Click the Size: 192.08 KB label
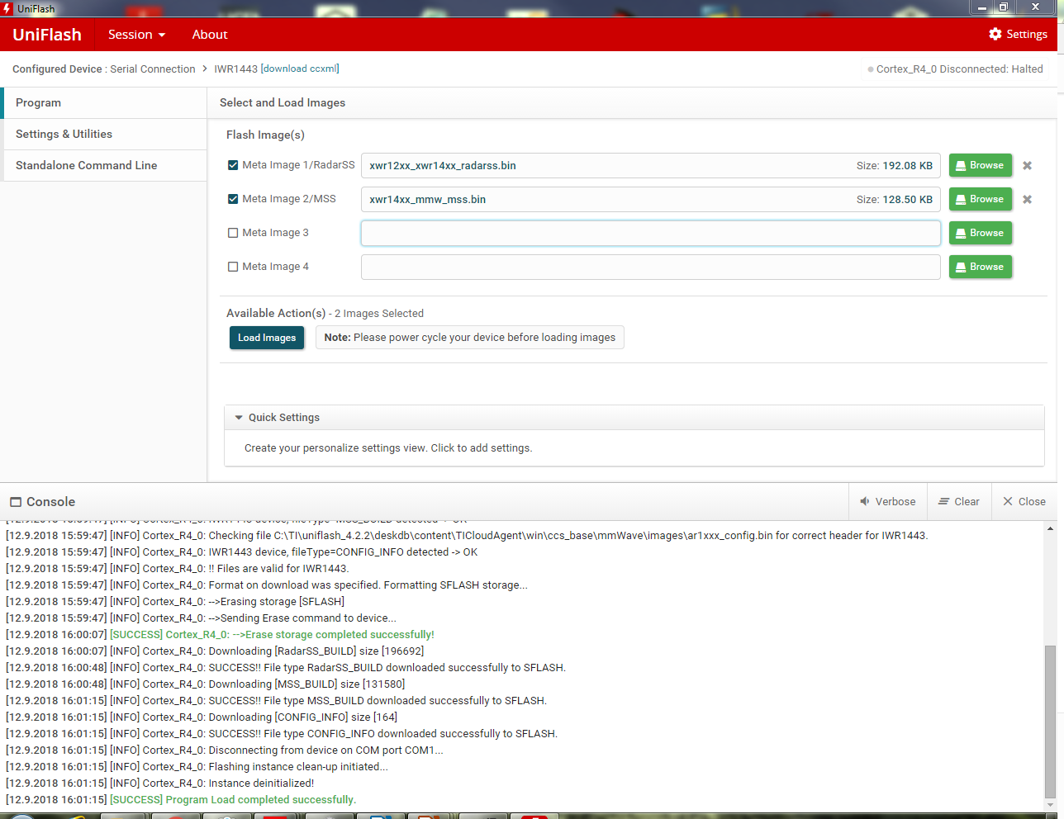Screen dimensions: 1064x819 click(895, 165)
